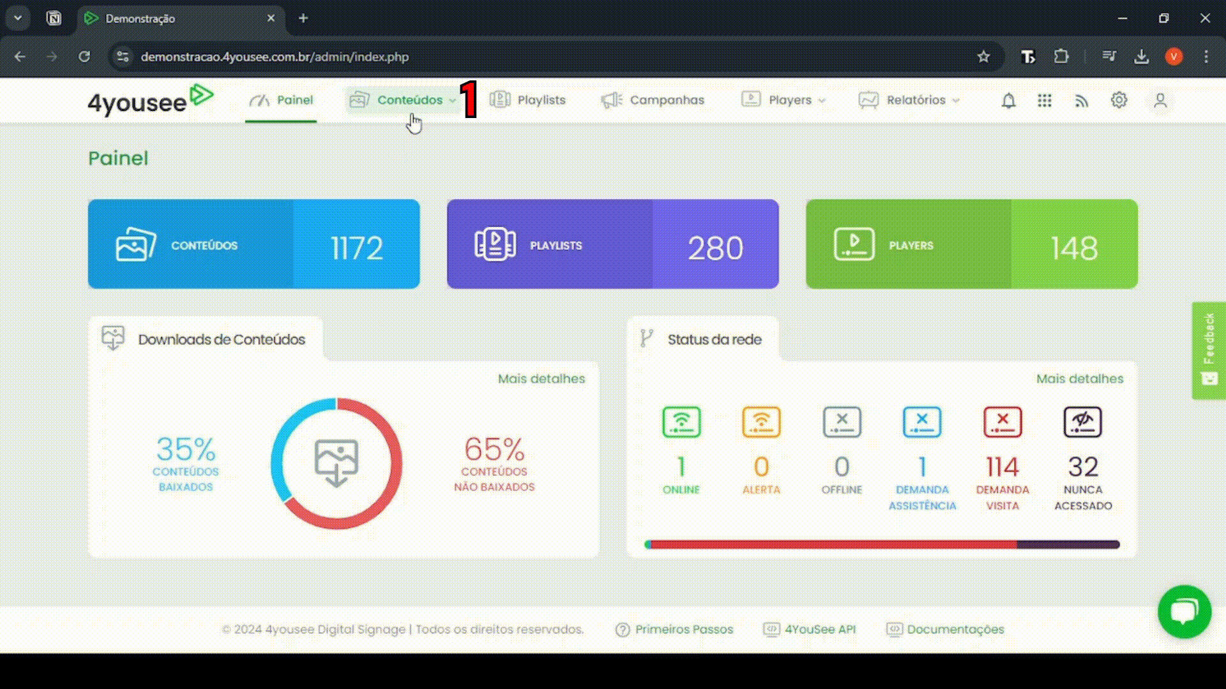Screen dimensions: 1226x689
Task: Click the Demanda Visita red icon
Action: coord(1003,422)
